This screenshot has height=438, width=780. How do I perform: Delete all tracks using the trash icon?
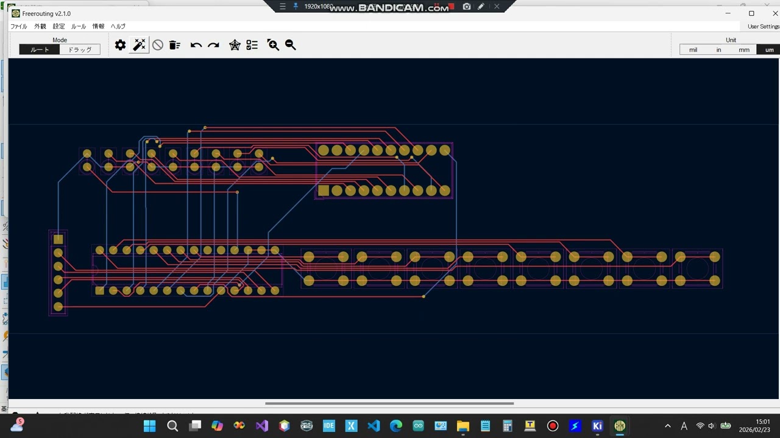click(x=175, y=45)
